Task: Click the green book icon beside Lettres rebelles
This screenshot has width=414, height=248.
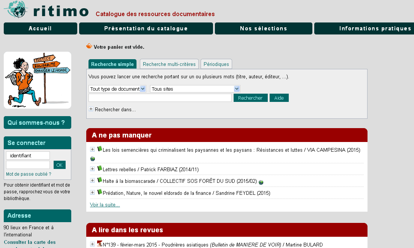Action: tap(100, 169)
